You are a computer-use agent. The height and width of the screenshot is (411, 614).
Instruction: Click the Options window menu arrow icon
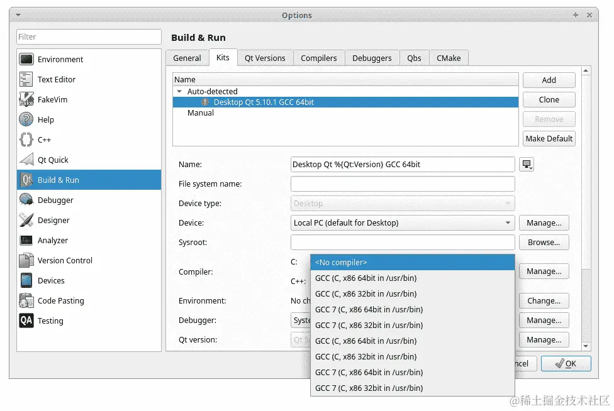pyautogui.click(x=18, y=15)
